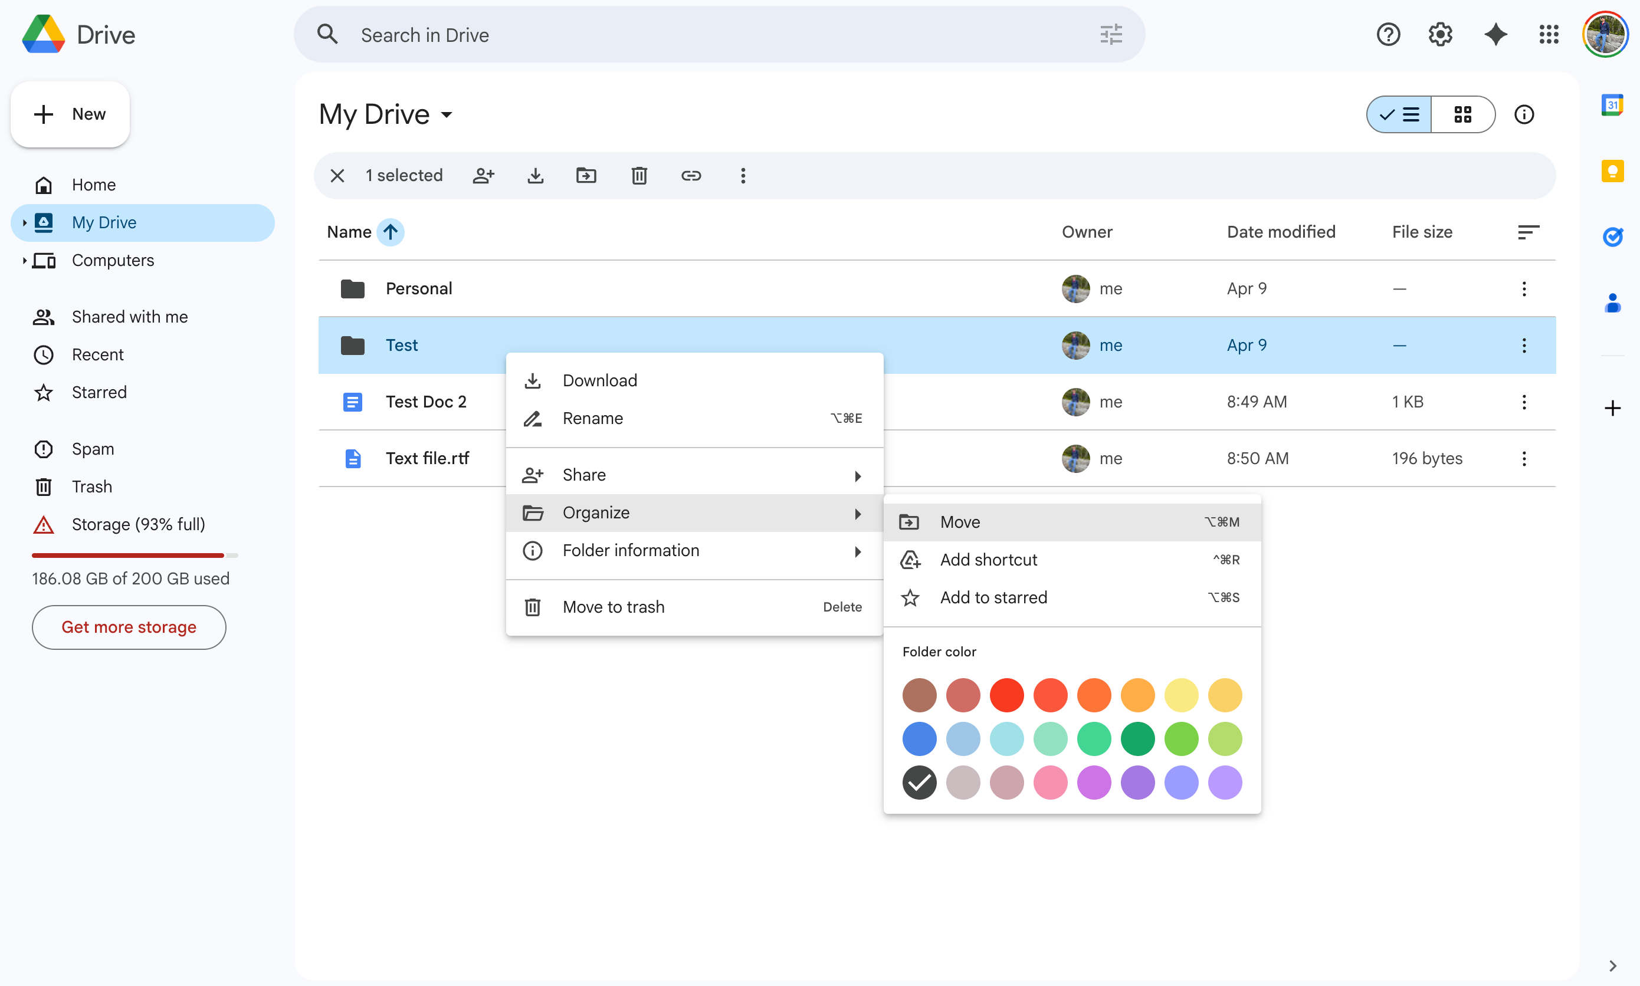Image resolution: width=1640 pixels, height=986 pixels.
Task: Toggle Name column sort direction
Action: coord(391,232)
